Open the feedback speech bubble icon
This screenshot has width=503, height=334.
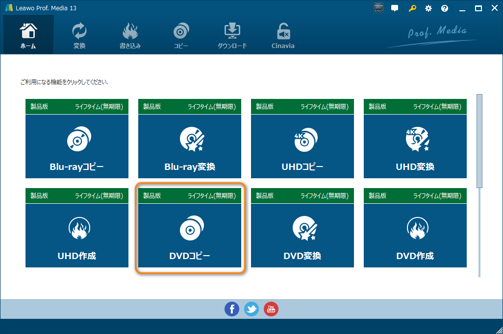point(395,8)
